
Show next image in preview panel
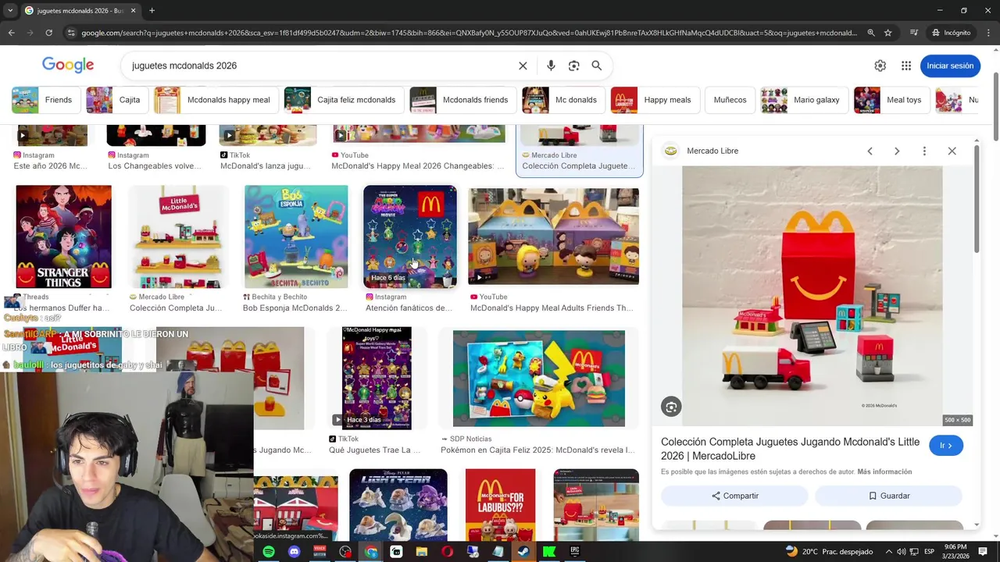897,151
